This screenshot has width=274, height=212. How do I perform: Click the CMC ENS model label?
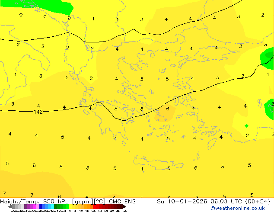pos(122,202)
